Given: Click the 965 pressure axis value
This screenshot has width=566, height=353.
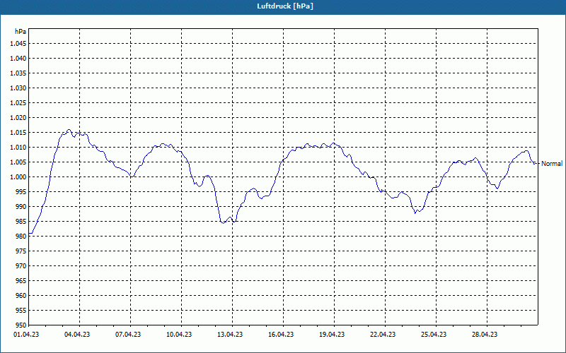Looking at the screenshot, I should (21, 280).
